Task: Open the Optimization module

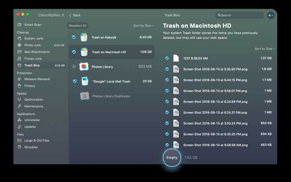Action: click(33, 99)
